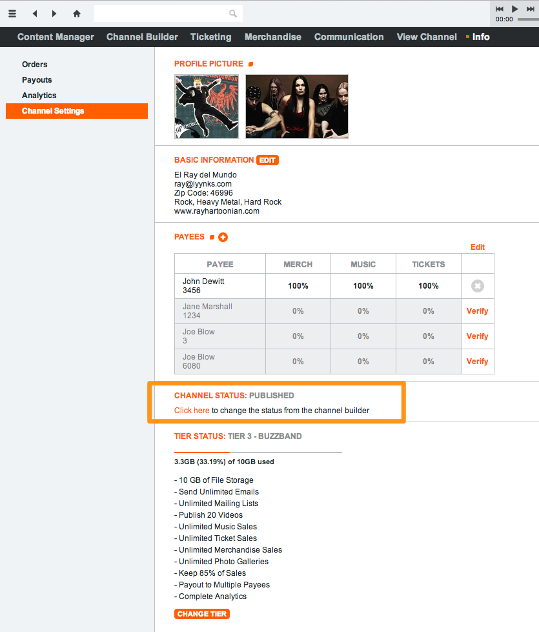Click the Profile Picture edit icon
539x632 pixels.
point(250,64)
